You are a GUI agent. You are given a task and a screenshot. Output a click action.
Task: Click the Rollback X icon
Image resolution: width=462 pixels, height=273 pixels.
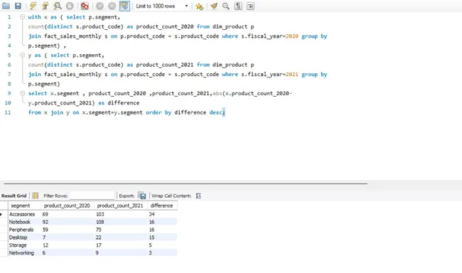pyautogui.click(x=112, y=6)
